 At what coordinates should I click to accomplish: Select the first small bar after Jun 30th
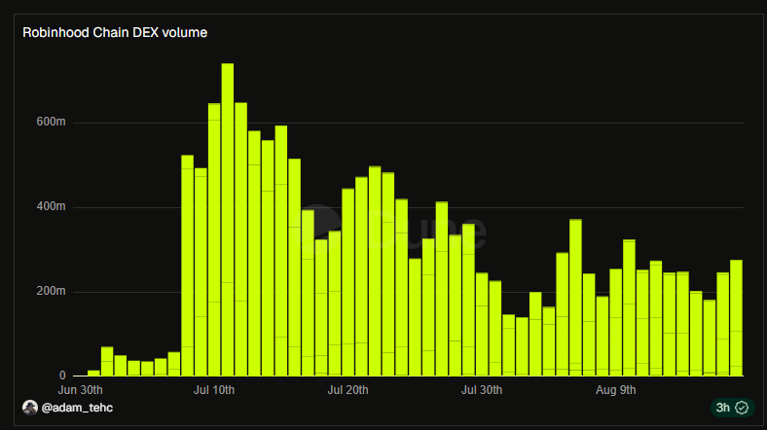(x=93, y=374)
